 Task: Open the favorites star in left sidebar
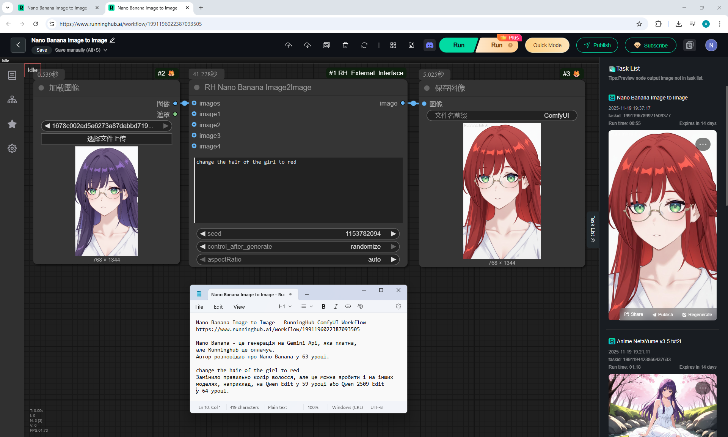[x=12, y=124]
